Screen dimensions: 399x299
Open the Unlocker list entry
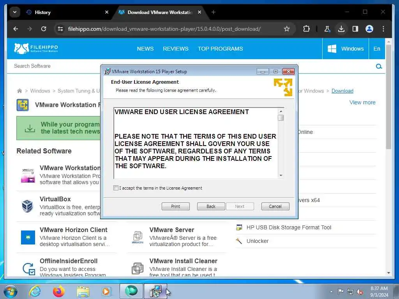click(258, 241)
